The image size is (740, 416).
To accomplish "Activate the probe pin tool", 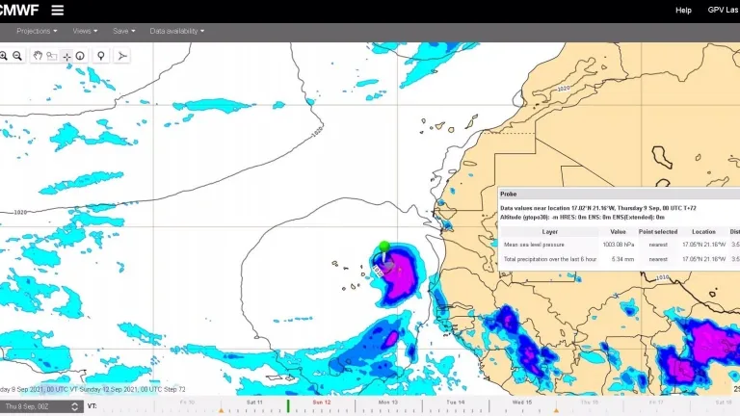I will coord(100,56).
